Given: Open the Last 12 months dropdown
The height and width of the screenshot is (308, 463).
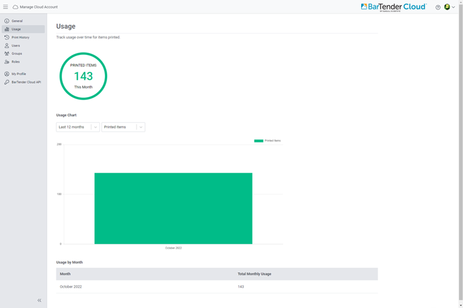Looking at the screenshot, I should click(x=78, y=127).
